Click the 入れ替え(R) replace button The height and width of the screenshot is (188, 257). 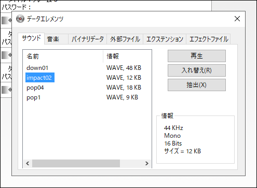[197, 70]
